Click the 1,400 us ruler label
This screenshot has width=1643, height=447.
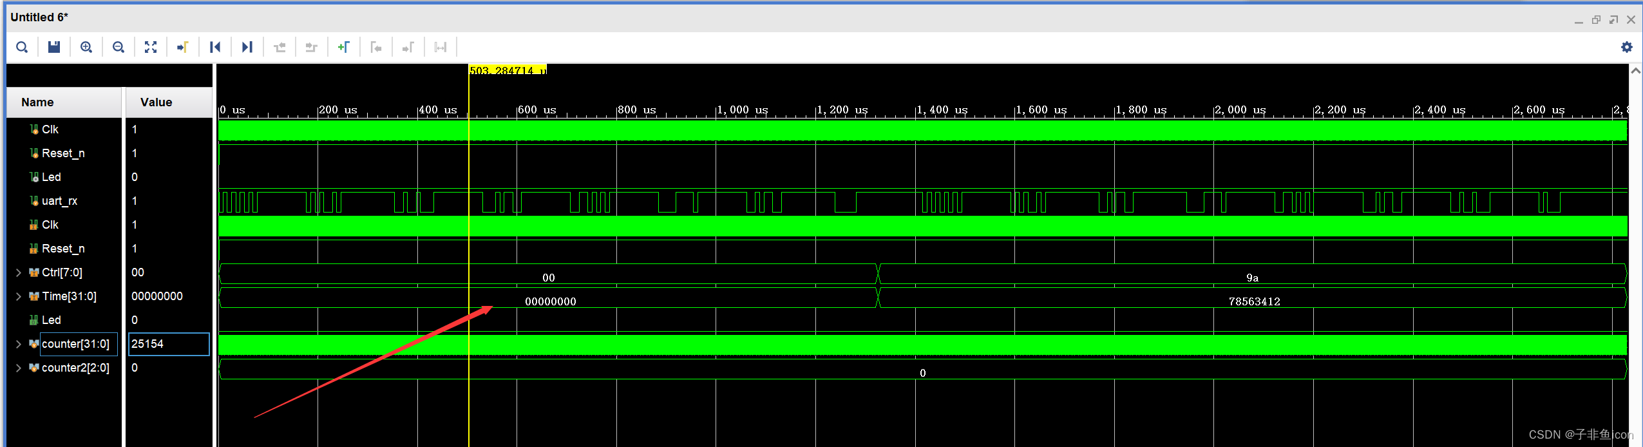[942, 110]
